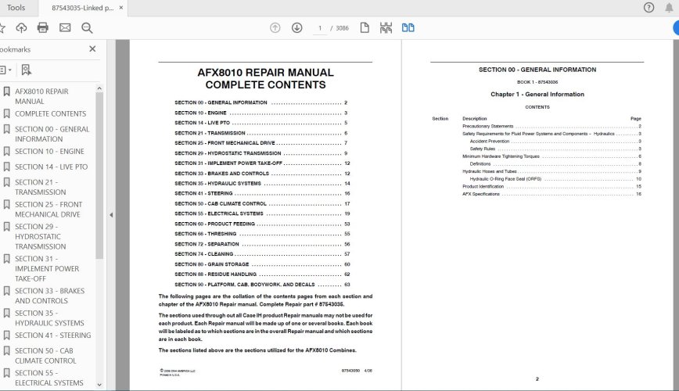
Task: Jump to SECTION 10 - ENGINE bookmark
Action: pyautogui.click(x=49, y=152)
